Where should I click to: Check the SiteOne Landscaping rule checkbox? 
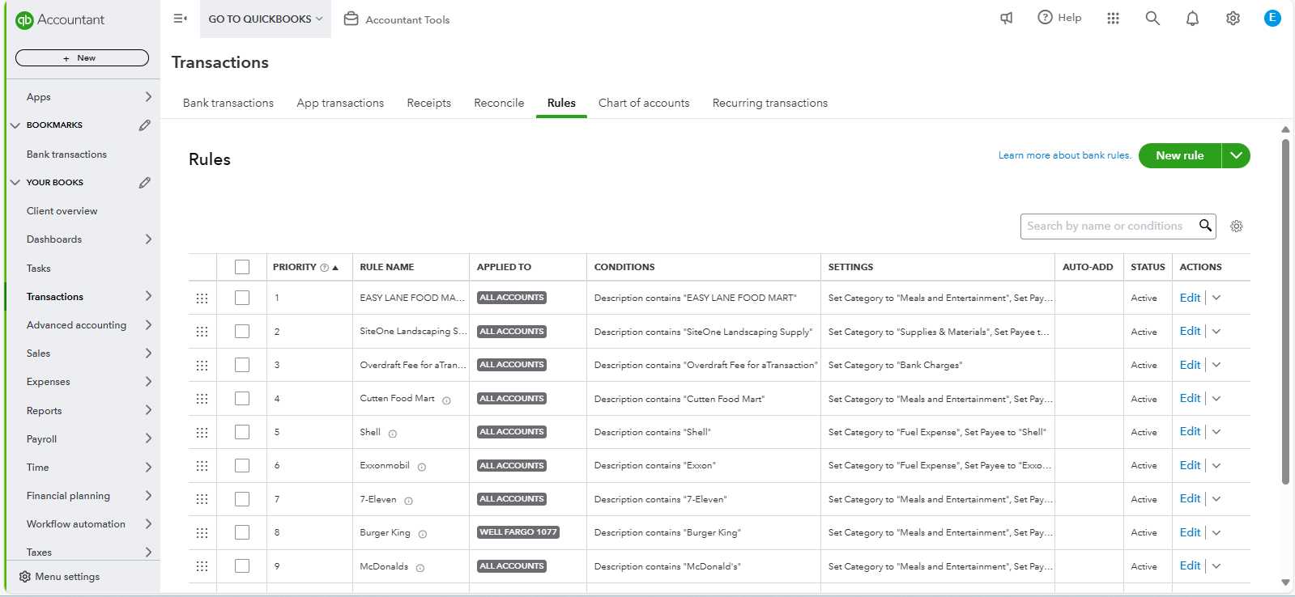pyautogui.click(x=242, y=331)
